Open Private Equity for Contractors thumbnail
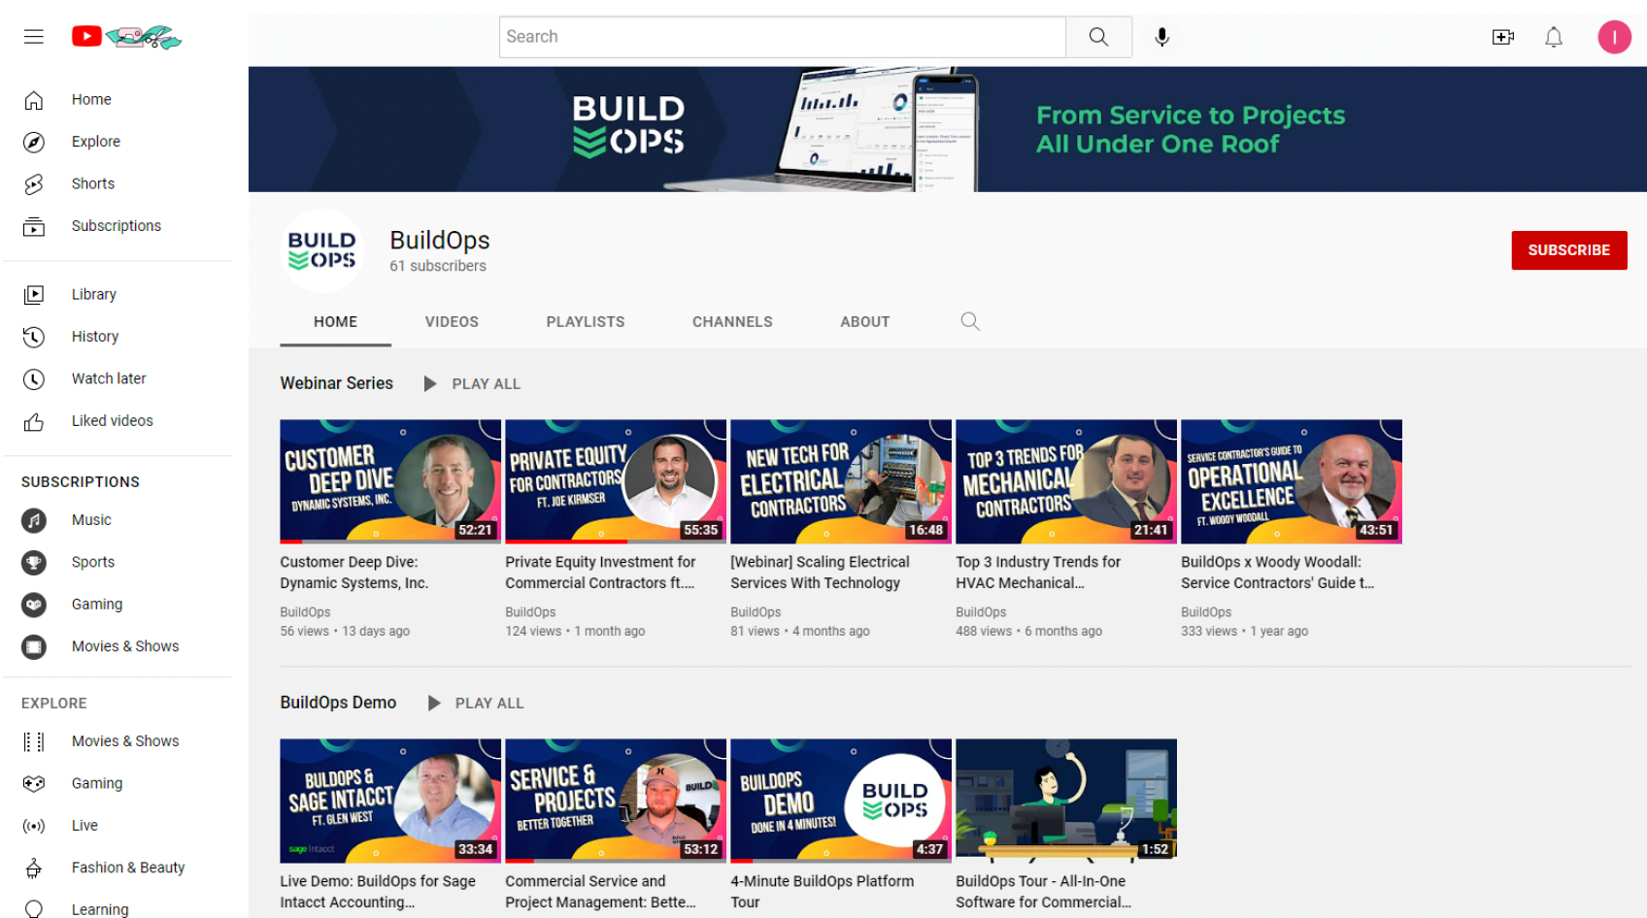1647x918 pixels. (x=616, y=481)
